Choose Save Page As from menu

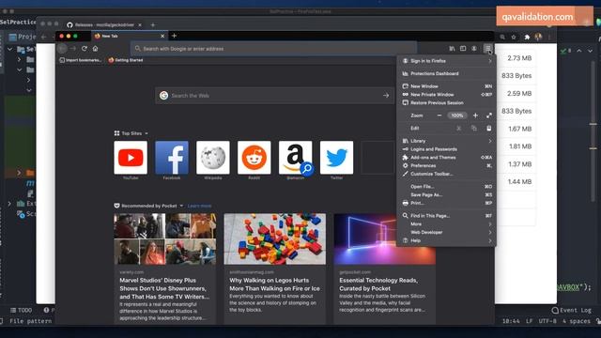(x=447, y=194)
